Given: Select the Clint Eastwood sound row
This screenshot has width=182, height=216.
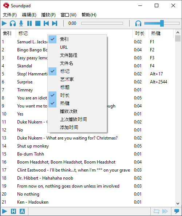Looking at the screenshot, I should (x=87, y=170).
